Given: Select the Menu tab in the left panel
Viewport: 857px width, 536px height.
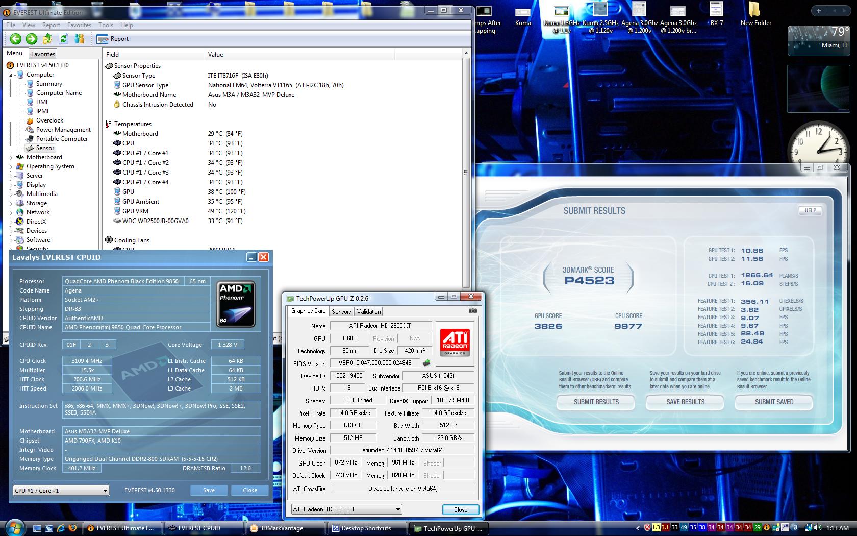Looking at the screenshot, I should (x=14, y=53).
